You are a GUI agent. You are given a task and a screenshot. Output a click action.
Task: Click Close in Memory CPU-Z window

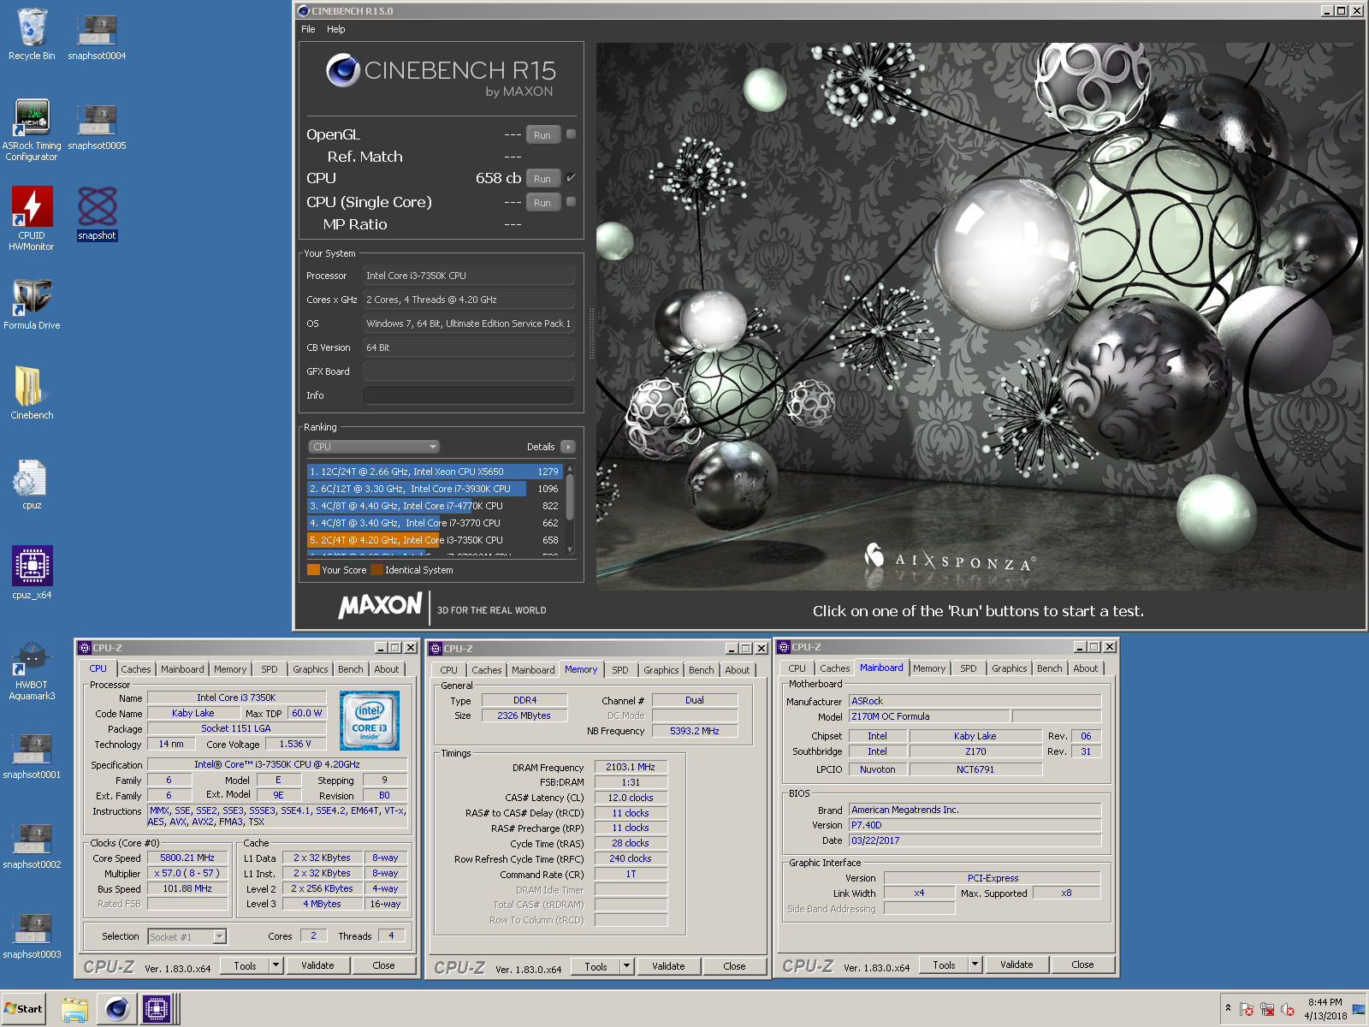[734, 966]
